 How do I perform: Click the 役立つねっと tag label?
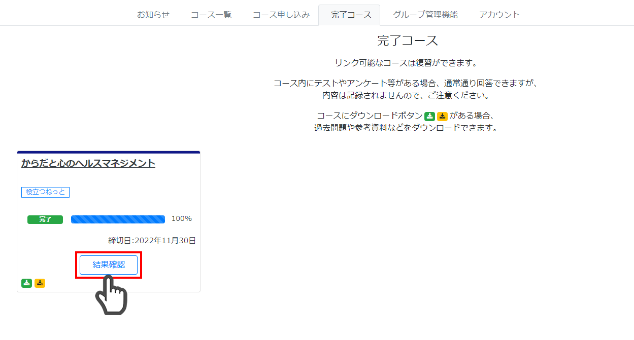(45, 192)
